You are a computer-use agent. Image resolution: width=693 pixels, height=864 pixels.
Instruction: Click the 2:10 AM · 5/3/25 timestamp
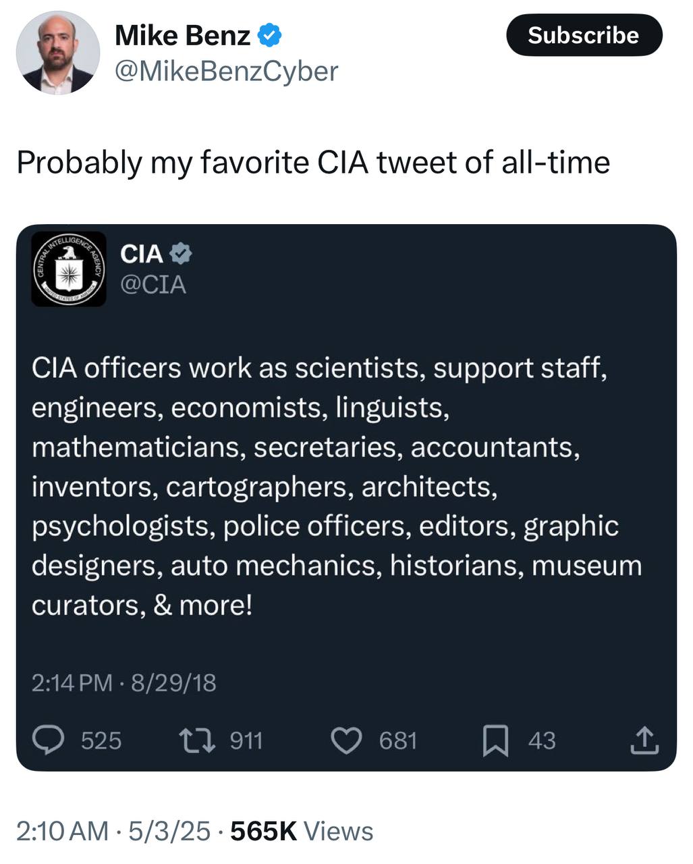tap(113, 831)
